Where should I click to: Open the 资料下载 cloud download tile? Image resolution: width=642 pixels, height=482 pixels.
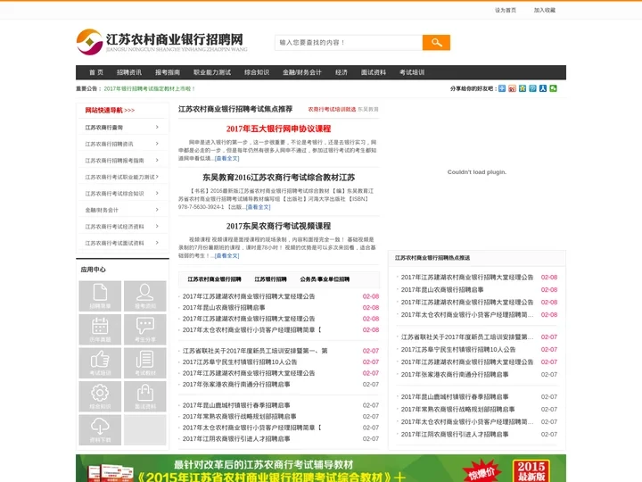coord(100,430)
